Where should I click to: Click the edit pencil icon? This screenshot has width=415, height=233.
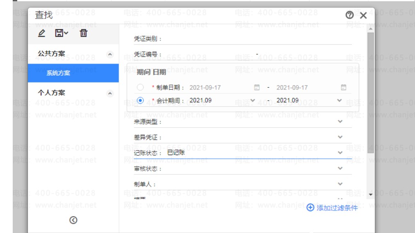tap(41, 33)
